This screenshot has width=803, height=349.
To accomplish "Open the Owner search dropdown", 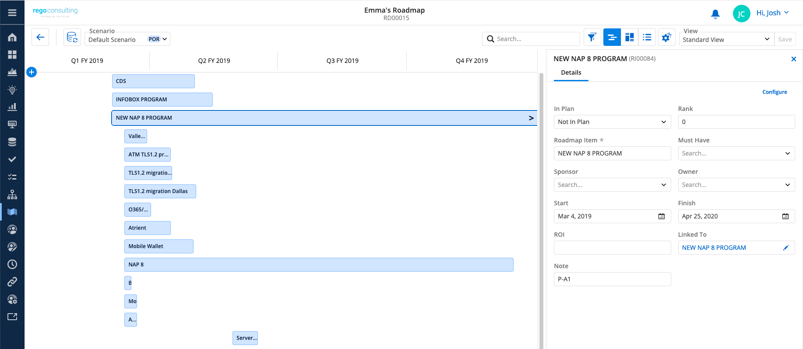I will coord(736,185).
